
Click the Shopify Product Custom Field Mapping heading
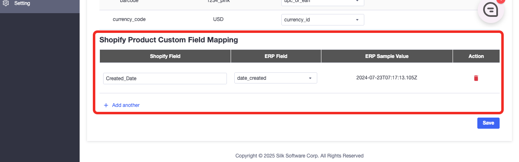[169, 40]
